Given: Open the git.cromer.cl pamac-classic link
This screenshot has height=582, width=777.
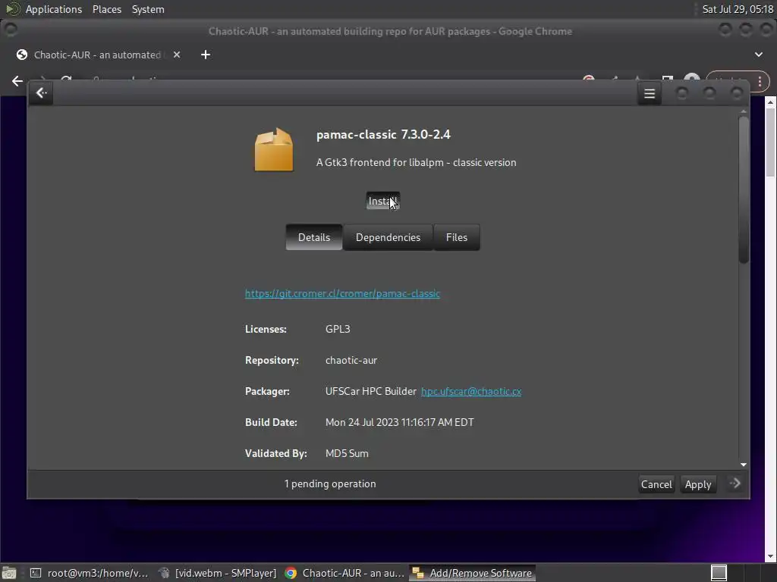Looking at the screenshot, I should 342,293.
